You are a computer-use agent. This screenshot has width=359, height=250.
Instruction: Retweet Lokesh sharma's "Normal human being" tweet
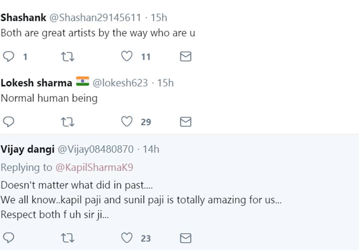point(68,122)
